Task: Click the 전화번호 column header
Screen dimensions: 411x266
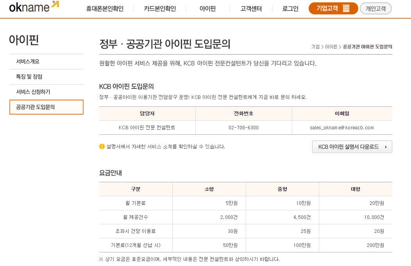Action: [243, 113]
